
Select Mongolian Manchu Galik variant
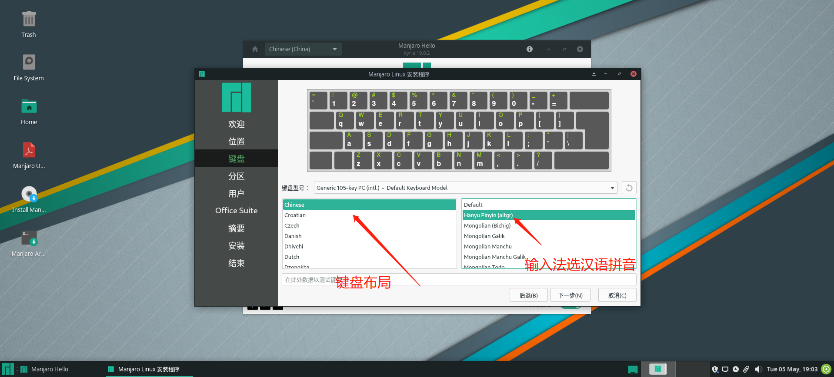(x=549, y=257)
